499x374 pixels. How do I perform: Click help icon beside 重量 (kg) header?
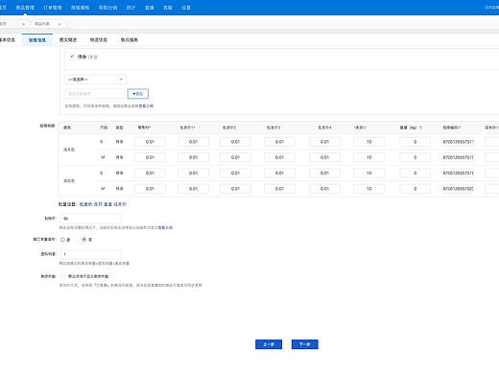tap(420, 128)
